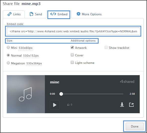This screenshot has width=147, height=133.
Task: Click the document icon on Send tab
Action: click(31, 14)
